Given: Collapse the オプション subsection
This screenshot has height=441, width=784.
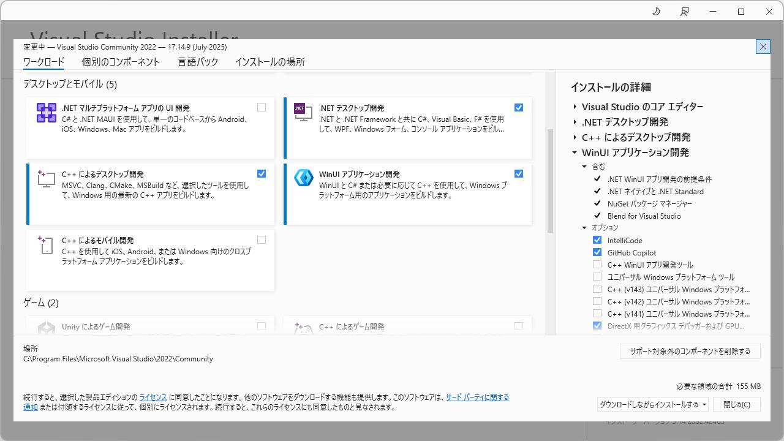Looking at the screenshot, I should click(x=584, y=228).
